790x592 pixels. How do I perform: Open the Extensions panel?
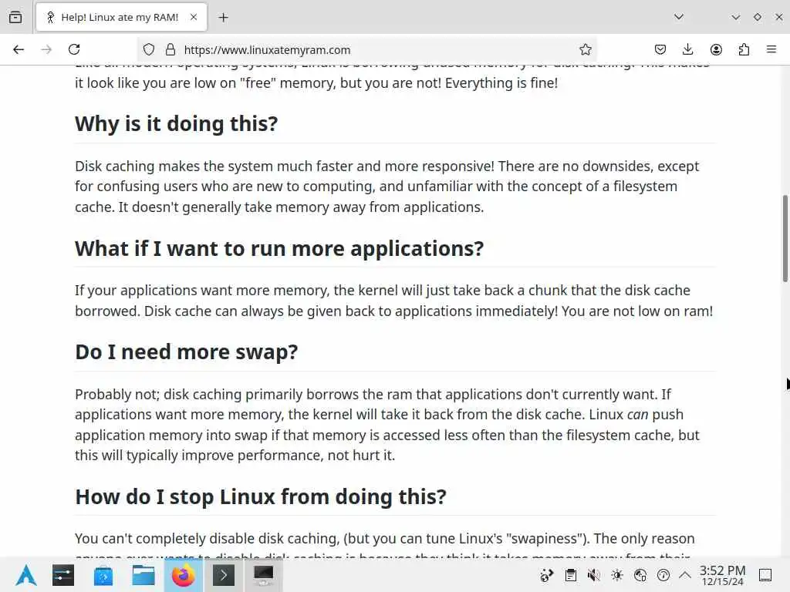pos(744,49)
